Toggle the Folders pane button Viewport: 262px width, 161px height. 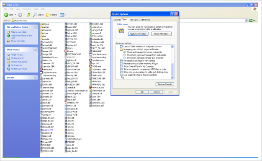click(x=51, y=15)
